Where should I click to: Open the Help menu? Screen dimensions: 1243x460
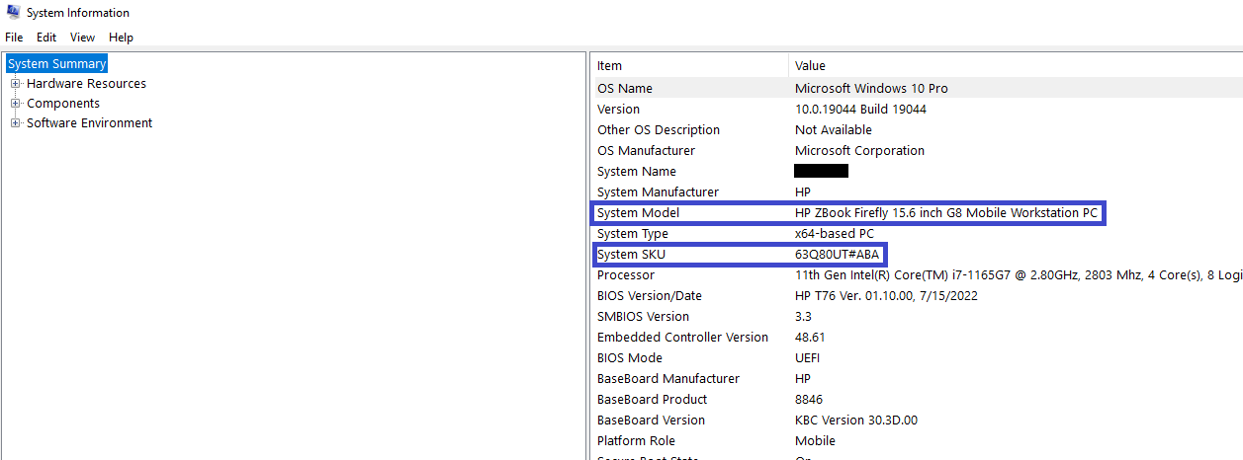[x=121, y=38]
